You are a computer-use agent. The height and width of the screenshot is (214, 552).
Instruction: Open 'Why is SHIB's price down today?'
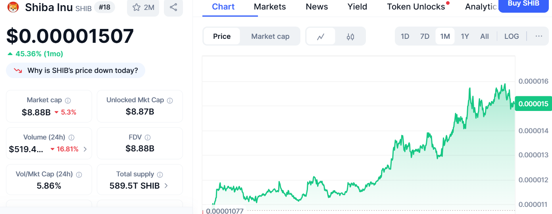[75, 71]
